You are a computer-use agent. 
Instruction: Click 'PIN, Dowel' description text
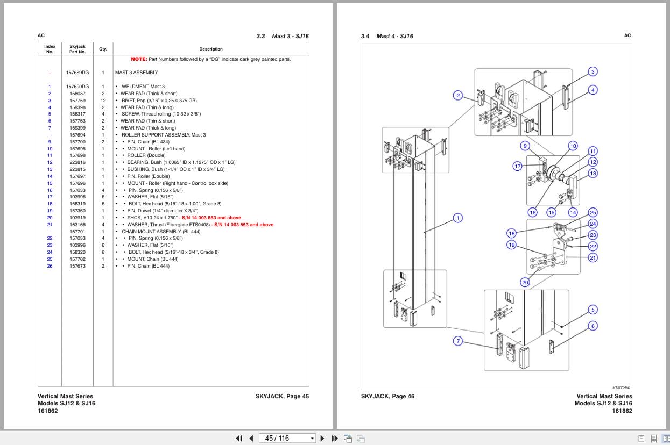[x=163, y=211]
